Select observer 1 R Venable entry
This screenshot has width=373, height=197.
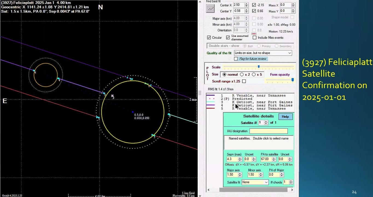pos(258,95)
